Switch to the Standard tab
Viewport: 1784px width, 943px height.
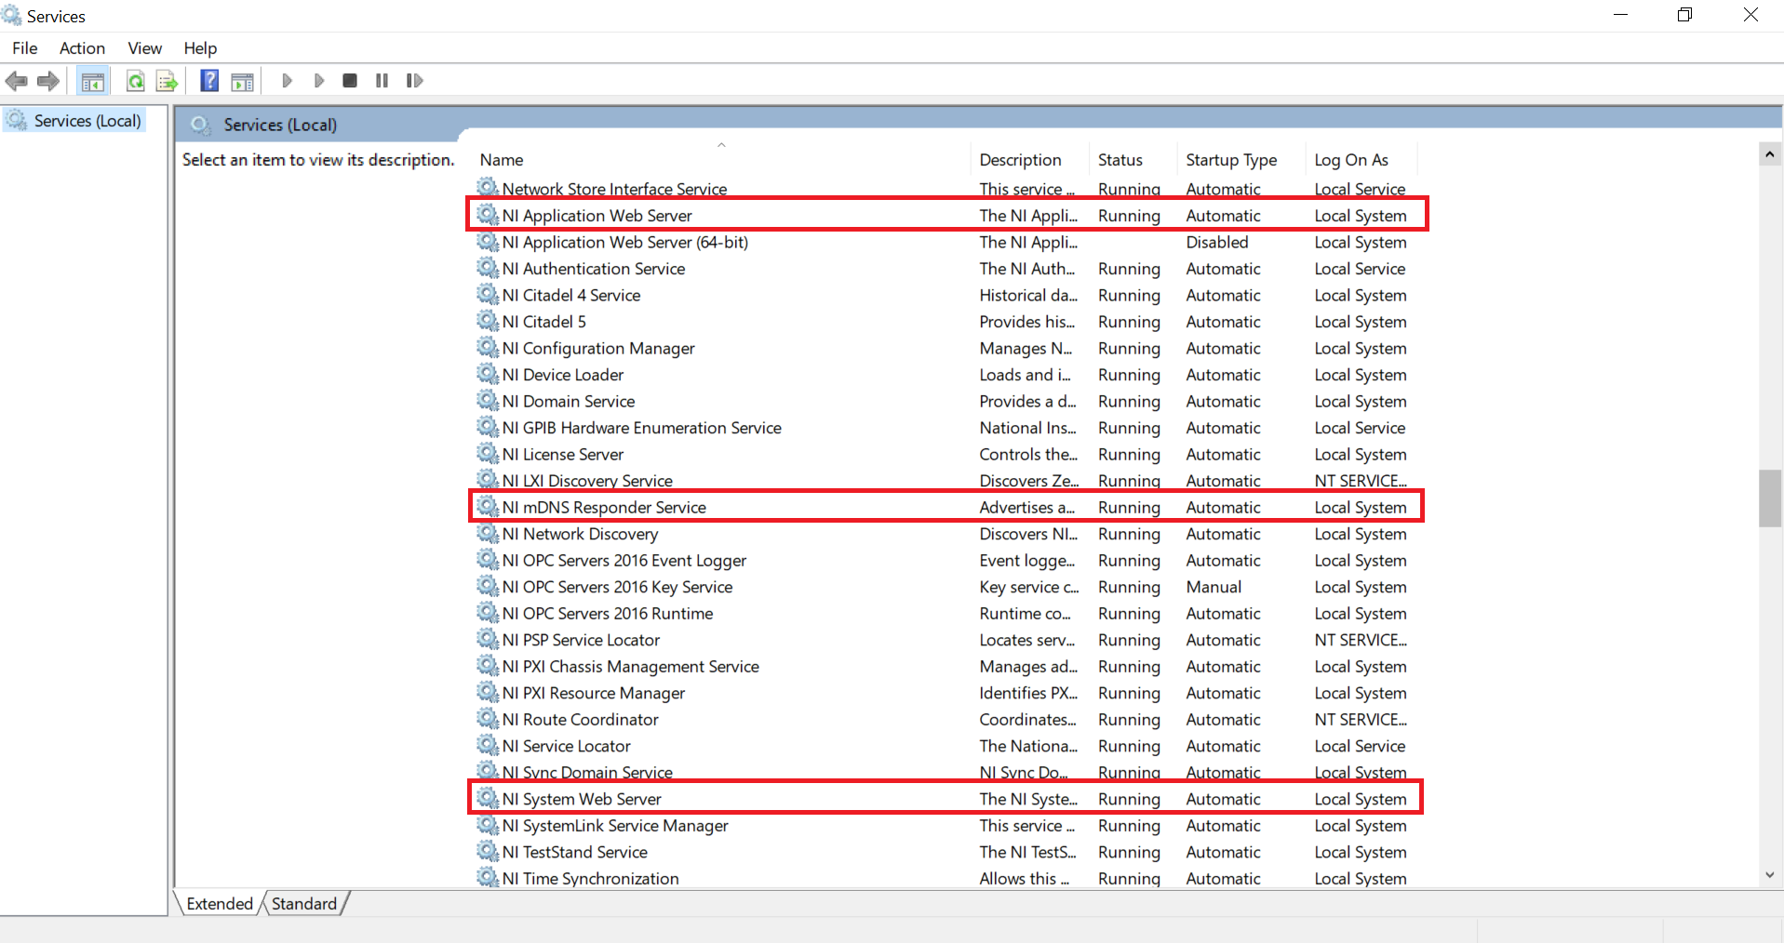pyautogui.click(x=304, y=903)
